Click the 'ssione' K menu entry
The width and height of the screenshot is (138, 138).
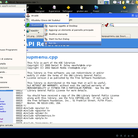click(13, 82)
